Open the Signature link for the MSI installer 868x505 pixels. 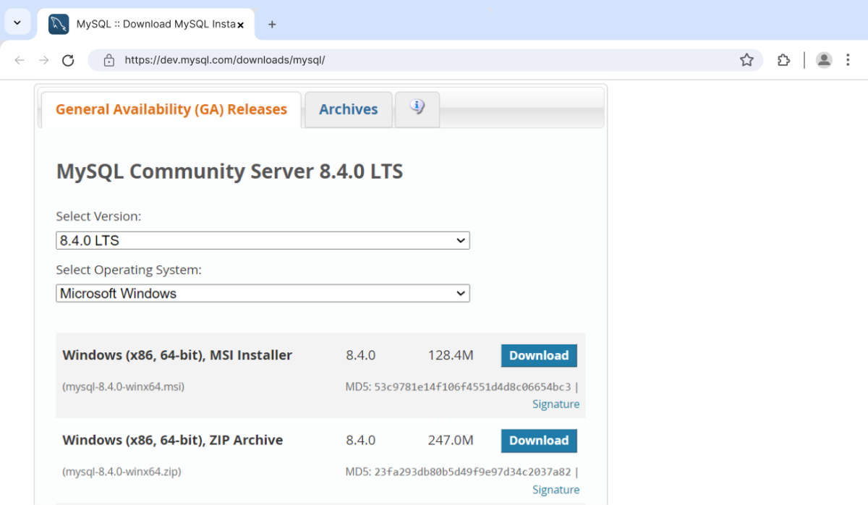(x=556, y=404)
